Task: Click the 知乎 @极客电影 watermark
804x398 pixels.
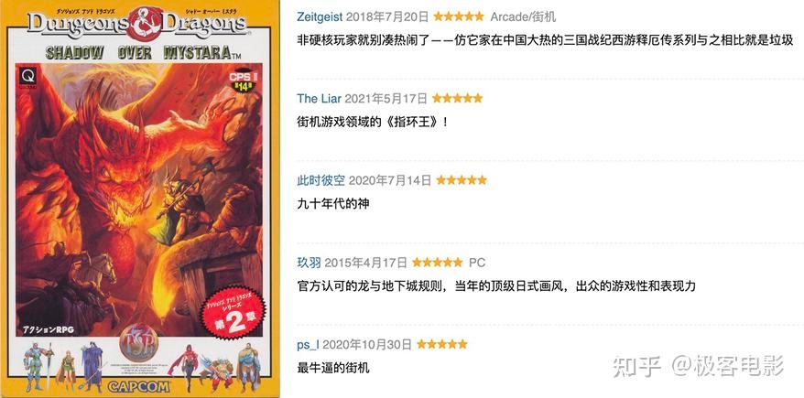Action: (699, 367)
